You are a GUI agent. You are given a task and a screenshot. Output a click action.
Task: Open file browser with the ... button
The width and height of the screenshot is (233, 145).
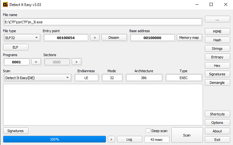217,19
